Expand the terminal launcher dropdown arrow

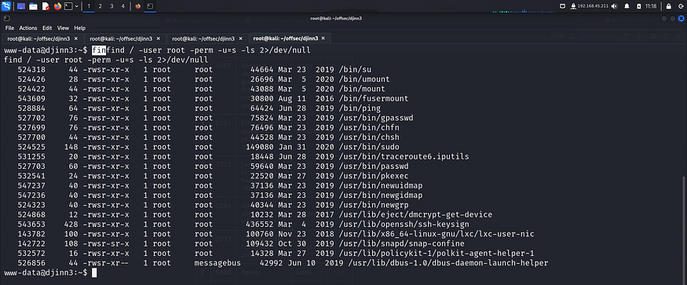[77, 6]
